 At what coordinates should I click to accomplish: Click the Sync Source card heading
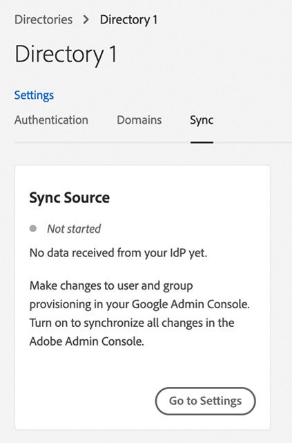[70, 198]
